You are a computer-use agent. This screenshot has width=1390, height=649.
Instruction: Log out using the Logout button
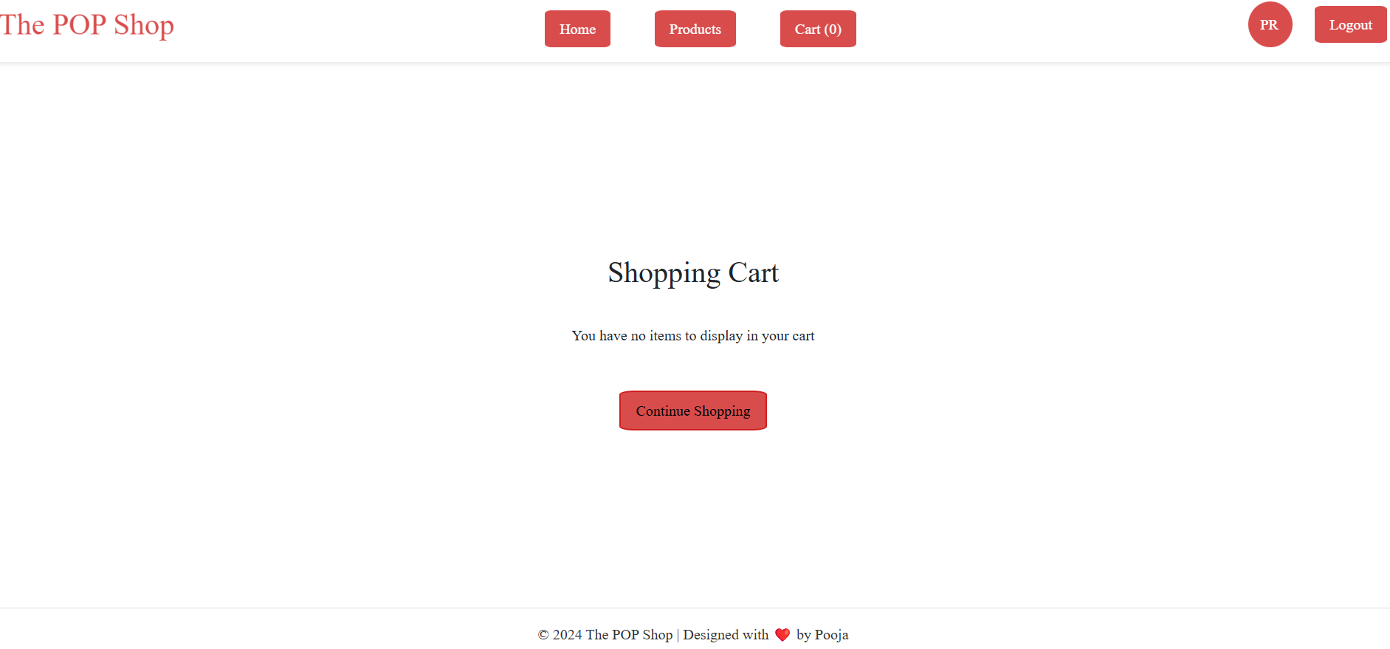click(1350, 24)
